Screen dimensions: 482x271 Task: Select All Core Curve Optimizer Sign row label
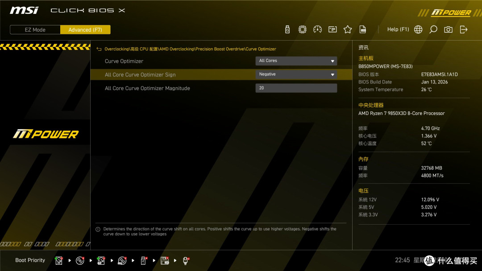pos(140,74)
